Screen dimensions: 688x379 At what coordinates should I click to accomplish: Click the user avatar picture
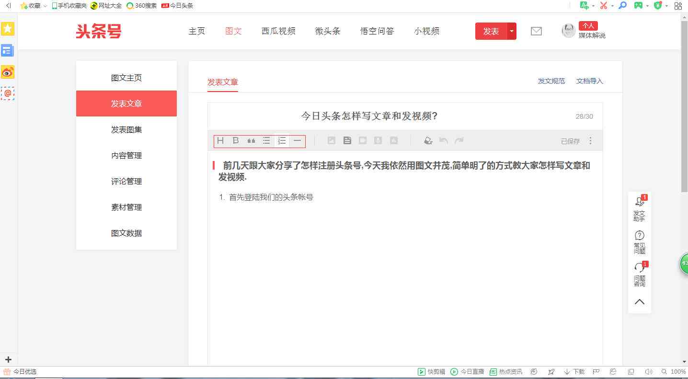click(568, 31)
